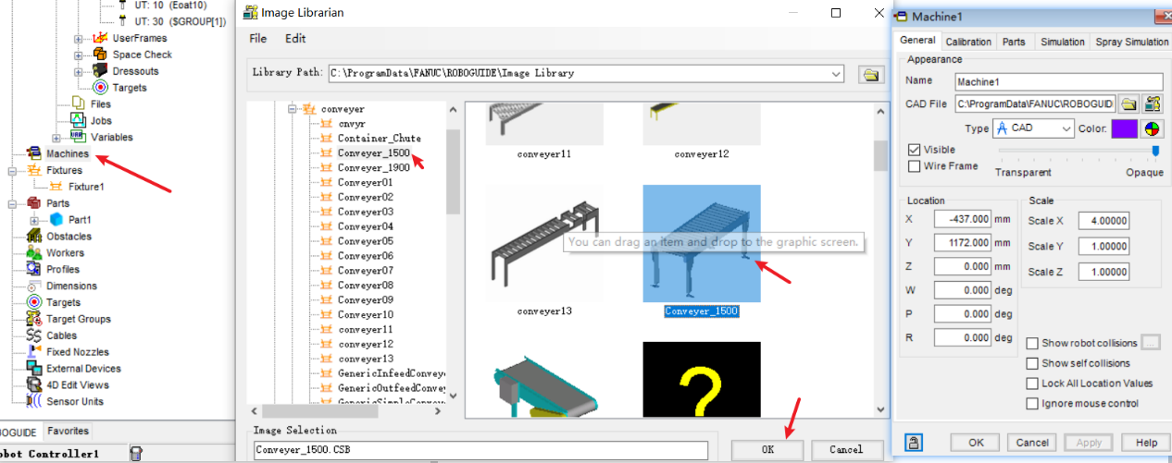Screen dimensions: 1172x463
Task: Click the Sensor Units node icon
Action: [x=34, y=402]
